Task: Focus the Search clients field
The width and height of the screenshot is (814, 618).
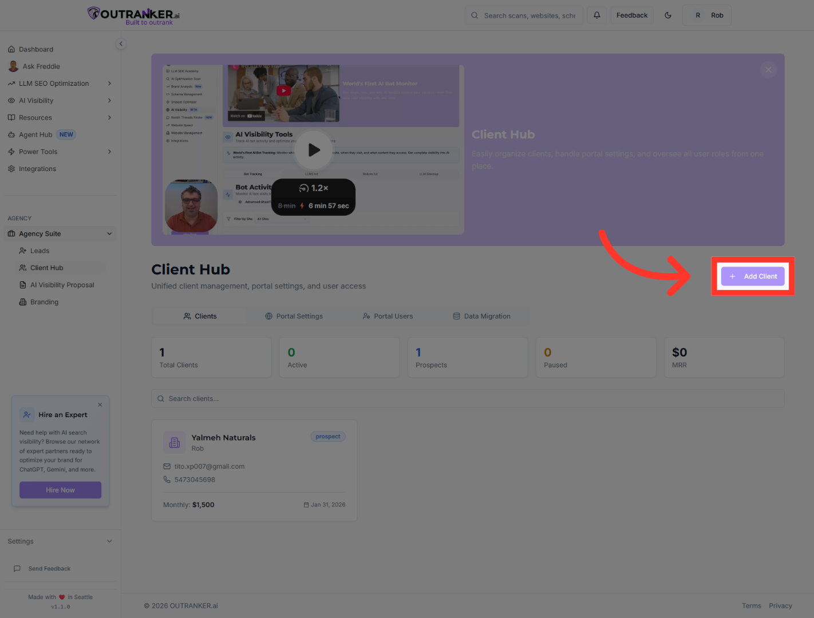Action: [x=468, y=399]
